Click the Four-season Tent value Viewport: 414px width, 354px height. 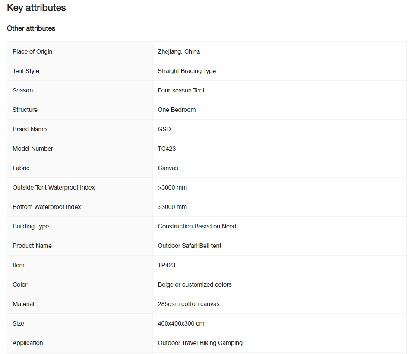[x=181, y=90]
